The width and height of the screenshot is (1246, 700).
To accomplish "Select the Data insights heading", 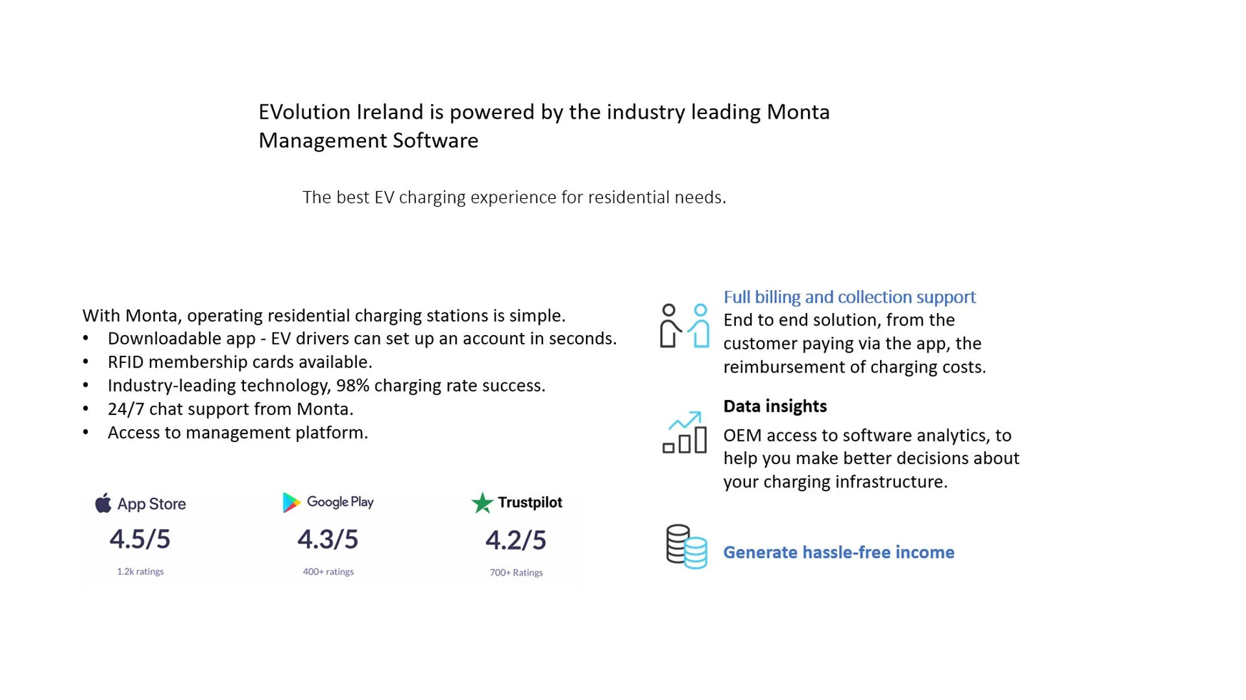I will 775,406.
